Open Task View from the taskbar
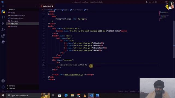175x98 pixels. coord(53,96)
